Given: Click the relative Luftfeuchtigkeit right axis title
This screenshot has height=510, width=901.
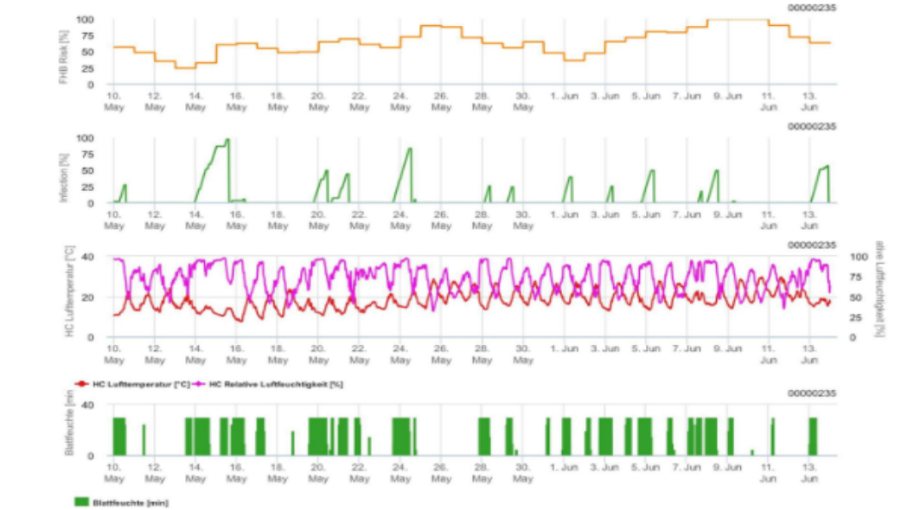Looking at the screenshot, I should 879,289.
